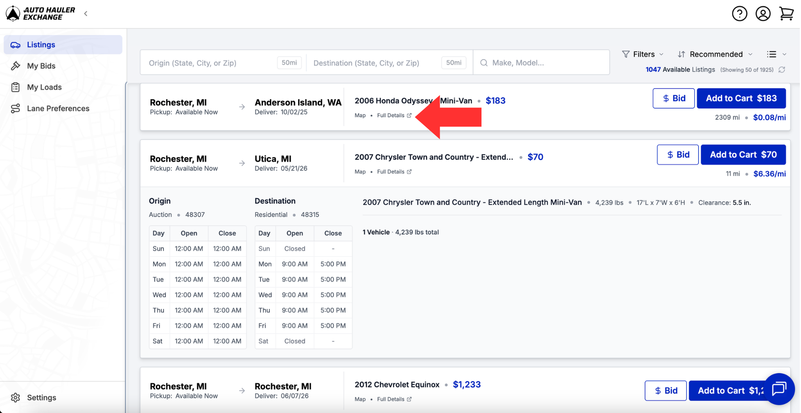Viewport: 801px width, 413px height.
Task: Open the shopping cart icon
Action: pos(786,14)
